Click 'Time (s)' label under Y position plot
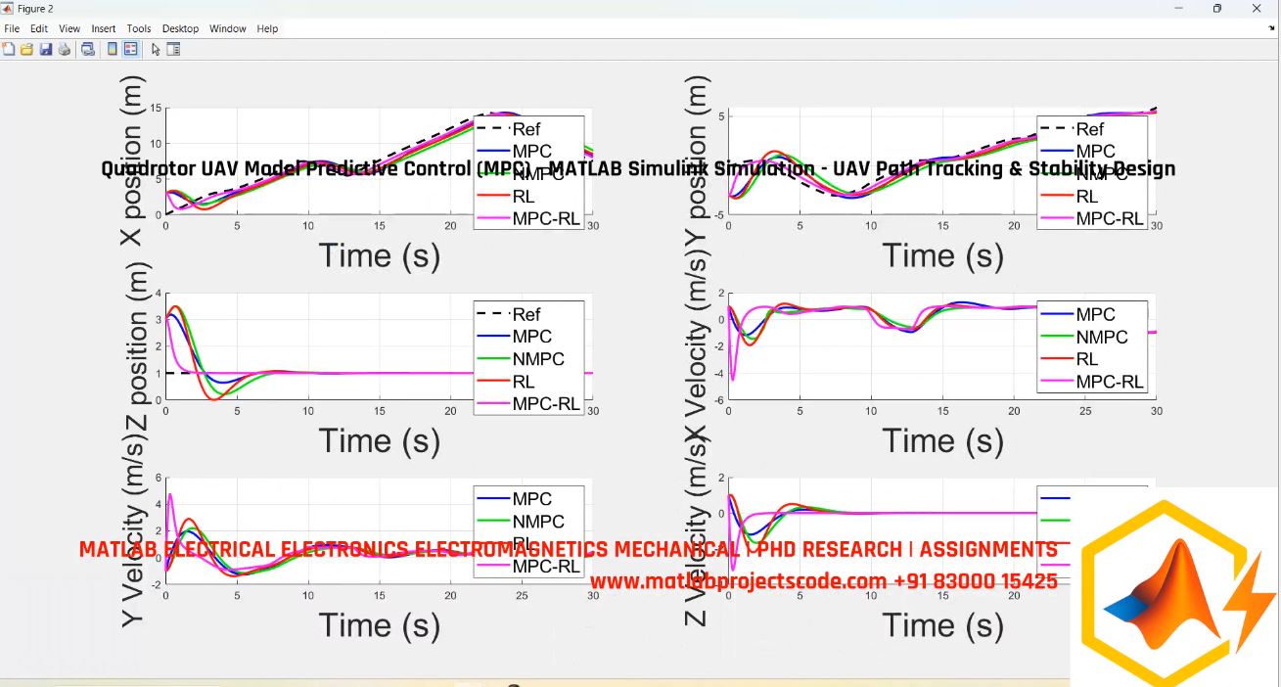Viewport: 1281px width, 687px height. [943, 255]
